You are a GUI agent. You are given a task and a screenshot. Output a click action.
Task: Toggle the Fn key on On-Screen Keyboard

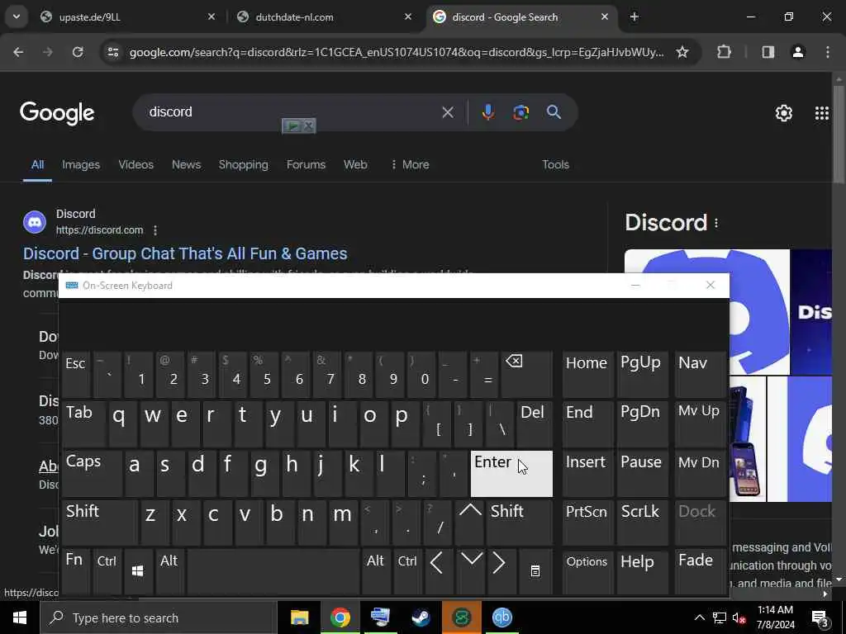click(76, 571)
